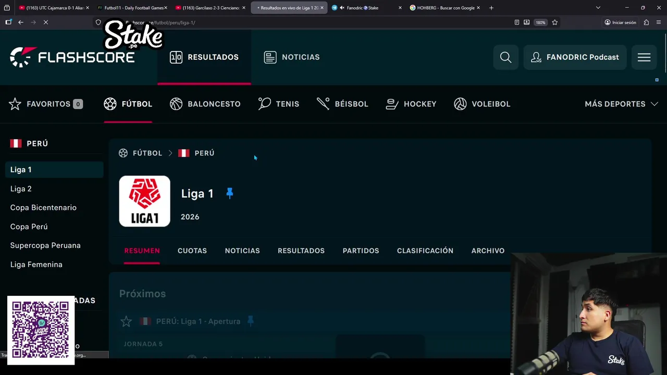667x375 pixels.
Task: Open the Firefox application menu
Action: pyautogui.click(x=659, y=22)
